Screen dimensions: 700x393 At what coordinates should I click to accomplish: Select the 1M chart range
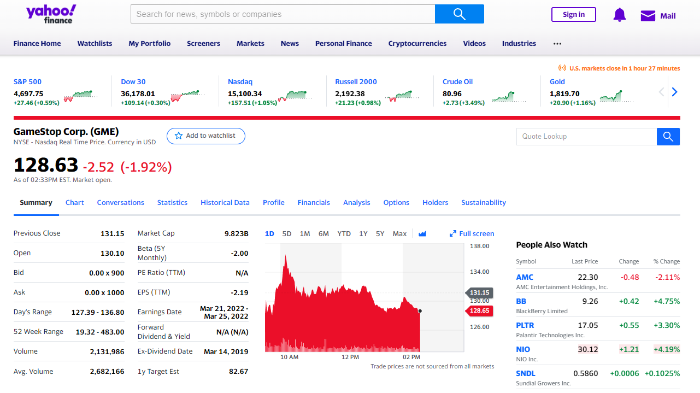[x=305, y=234]
